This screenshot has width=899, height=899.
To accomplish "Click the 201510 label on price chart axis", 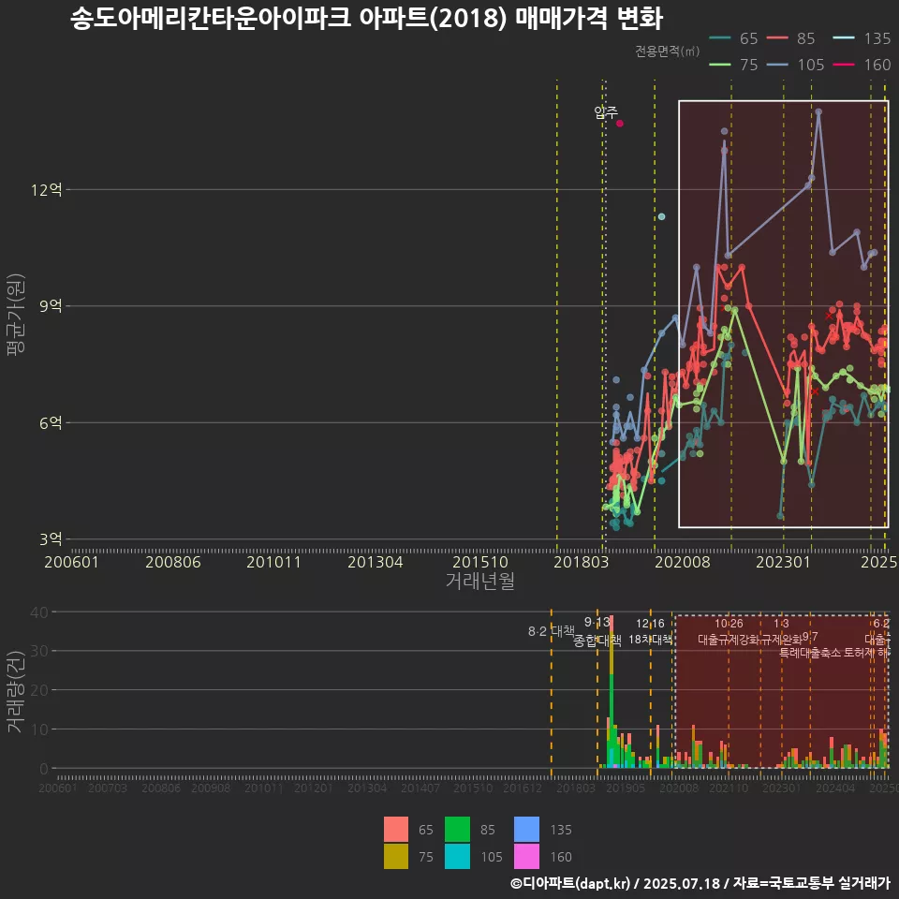I will [480, 562].
